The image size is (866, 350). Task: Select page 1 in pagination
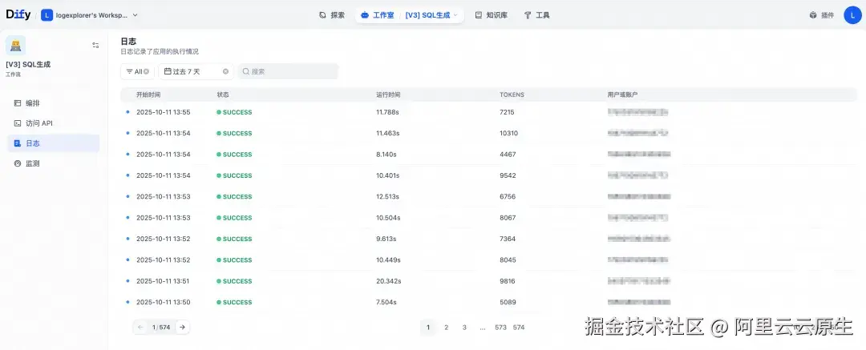click(x=428, y=328)
